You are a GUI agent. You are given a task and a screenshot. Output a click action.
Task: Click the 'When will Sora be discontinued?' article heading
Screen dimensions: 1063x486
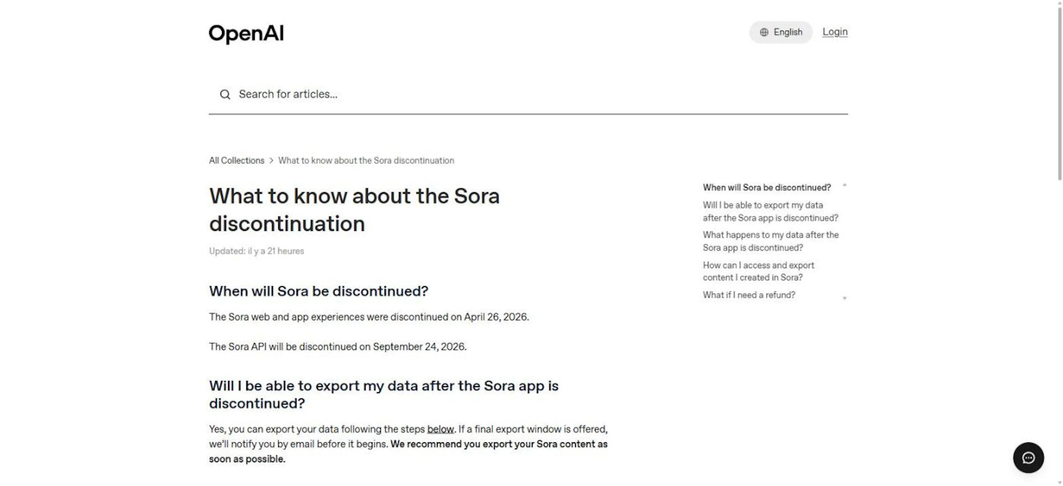pyautogui.click(x=319, y=291)
